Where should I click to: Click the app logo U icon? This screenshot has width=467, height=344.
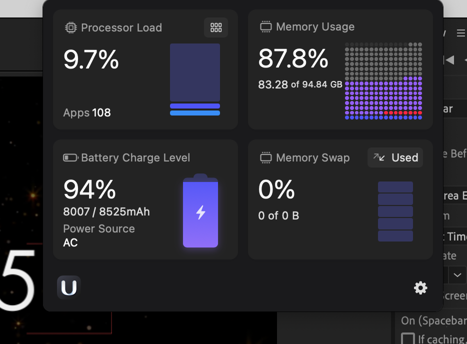(69, 287)
